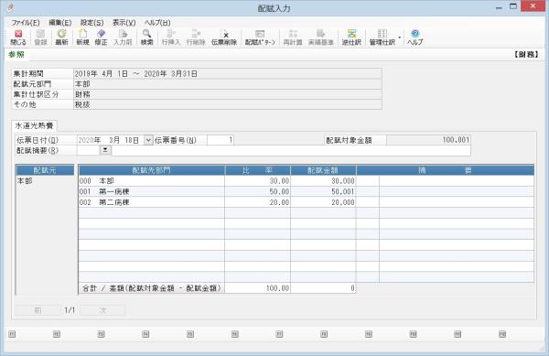Click the 入力前 toolbar icon
Image resolution: width=549 pixels, height=356 pixels.
[x=123, y=38]
